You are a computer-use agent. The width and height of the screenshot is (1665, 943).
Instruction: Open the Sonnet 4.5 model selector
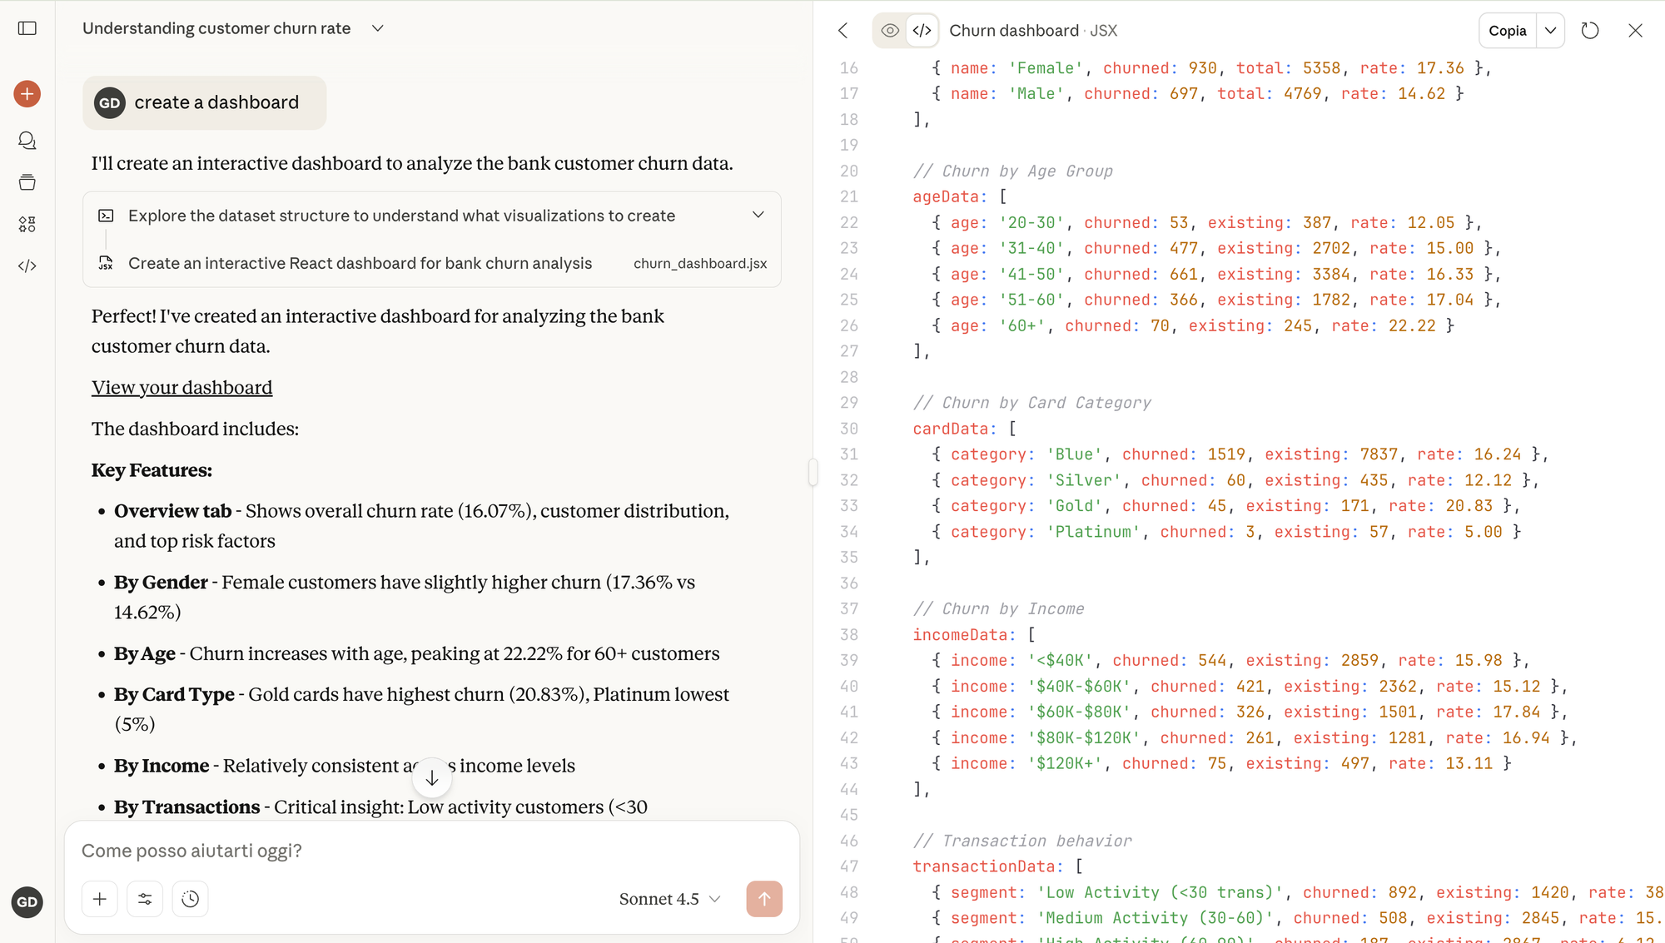(x=669, y=899)
